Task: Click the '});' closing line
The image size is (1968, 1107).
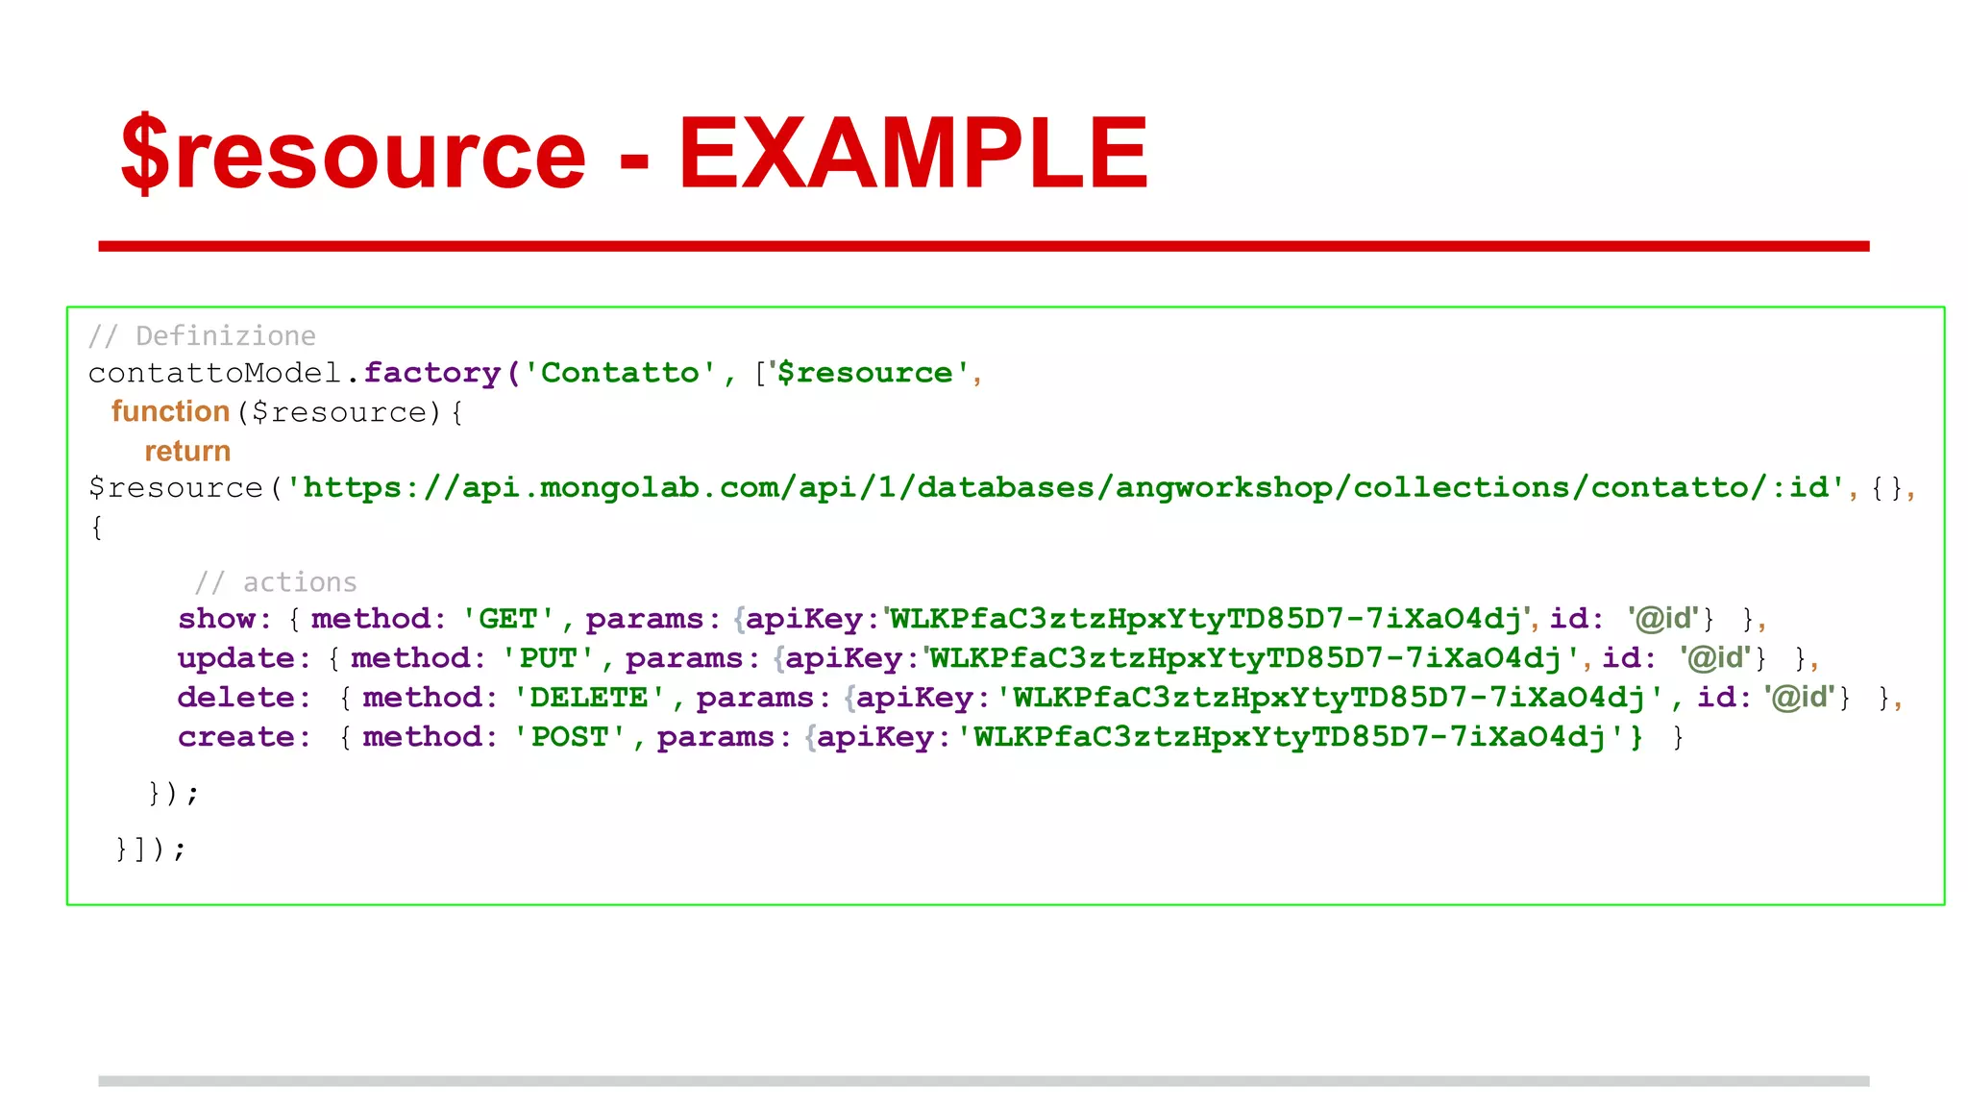Action: pyautogui.click(x=174, y=794)
